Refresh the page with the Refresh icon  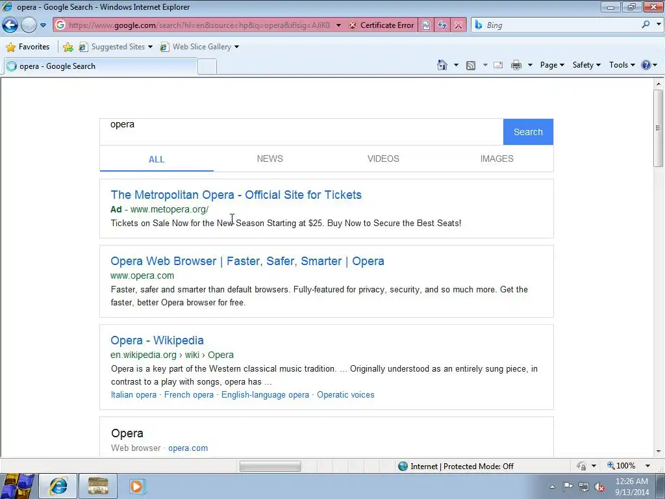pyautogui.click(x=442, y=25)
